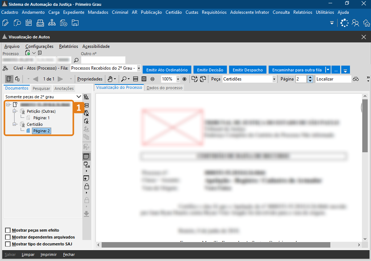Click the 'Emitir Despacho' button
This screenshot has height=261, width=371.
tap(248, 70)
